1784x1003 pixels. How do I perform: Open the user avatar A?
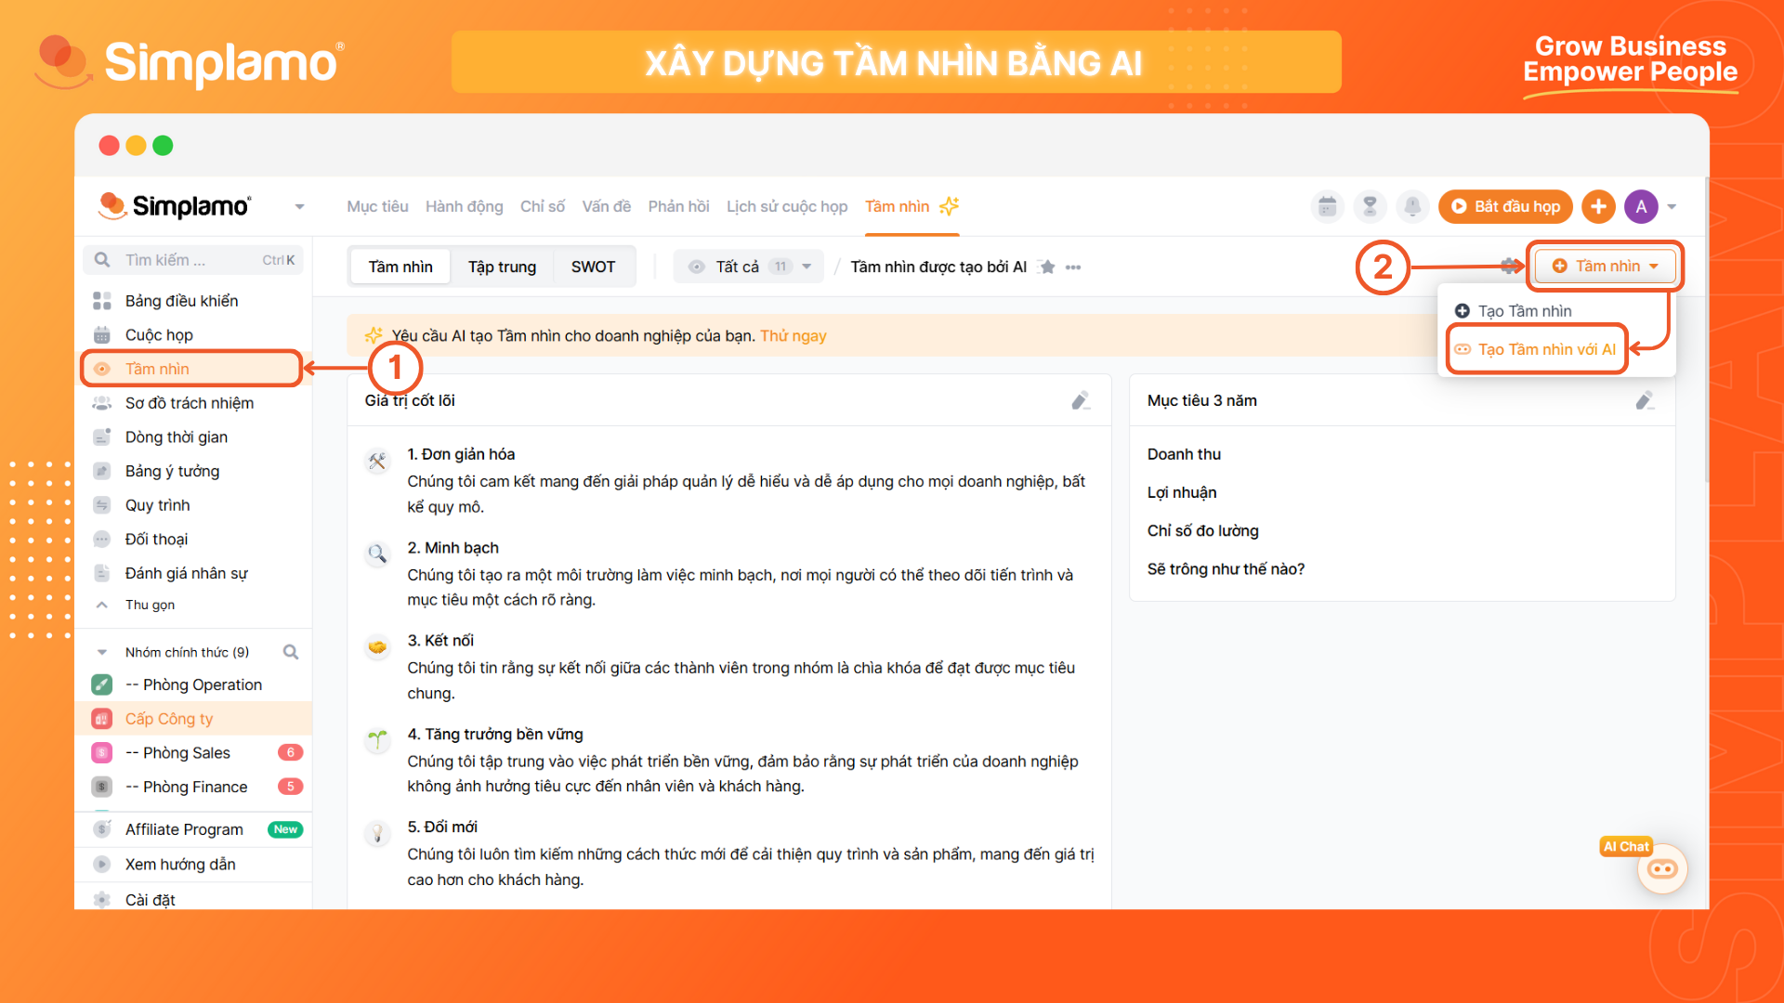point(1641,206)
